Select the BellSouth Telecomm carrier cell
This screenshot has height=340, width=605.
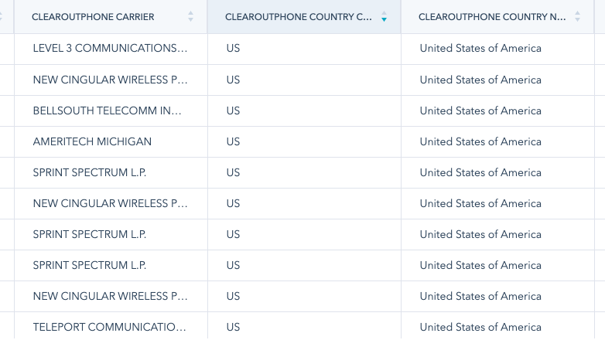pos(107,110)
